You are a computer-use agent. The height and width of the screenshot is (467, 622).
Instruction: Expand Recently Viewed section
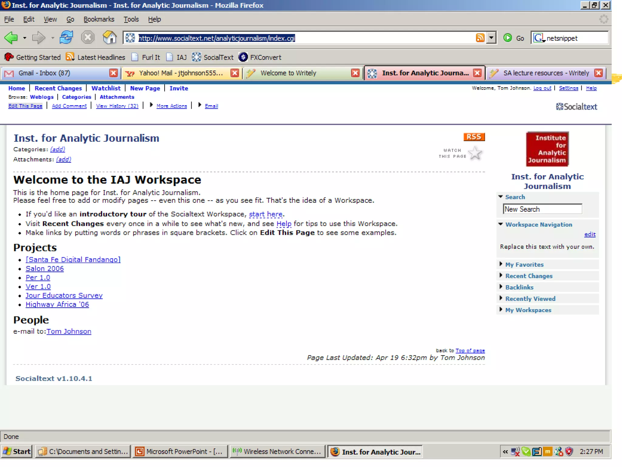501,298
